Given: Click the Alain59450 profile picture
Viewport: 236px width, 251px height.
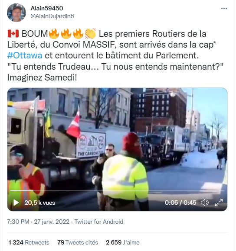Looking at the screenshot, I should pos(16,13).
